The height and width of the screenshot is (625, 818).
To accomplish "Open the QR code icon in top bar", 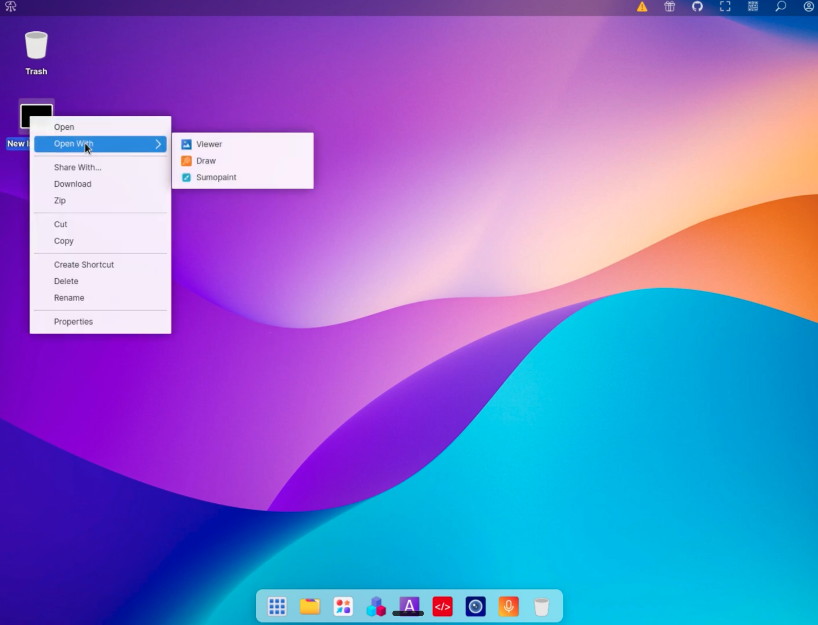I will 753,6.
